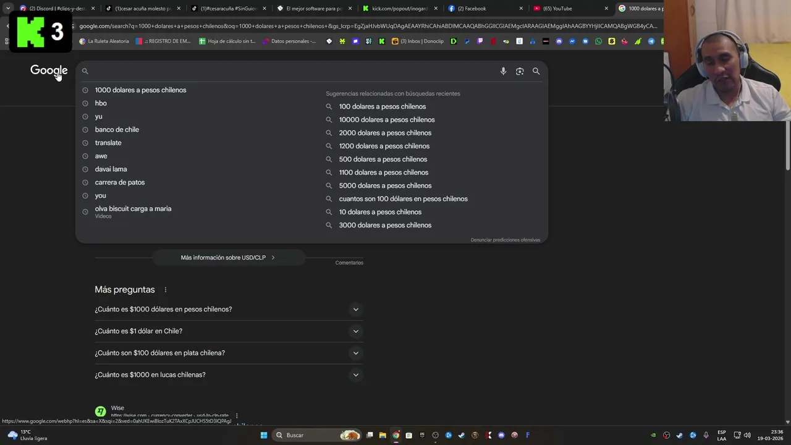
Task: Click the volume icon in system tray
Action: pyautogui.click(x=748, y=435)
